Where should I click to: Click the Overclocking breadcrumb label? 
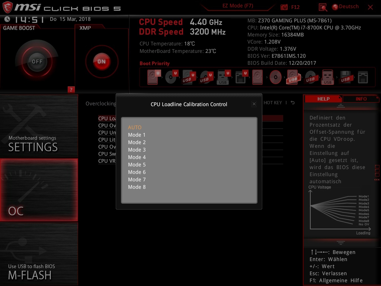[x=100, y=104]
